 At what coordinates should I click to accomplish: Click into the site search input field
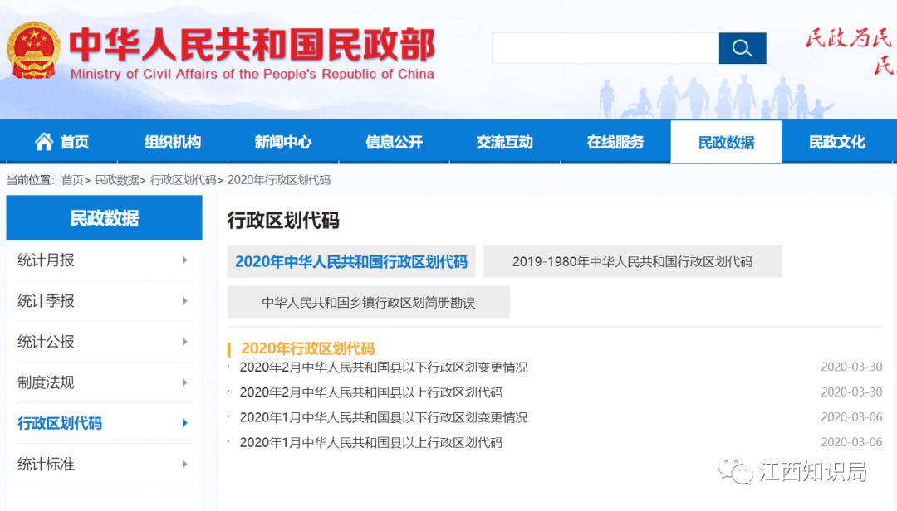pos(605,49)
